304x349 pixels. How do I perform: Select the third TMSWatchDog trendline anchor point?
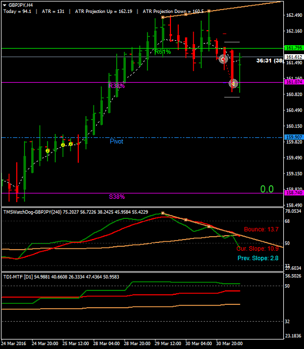click(x=209, y=227)
